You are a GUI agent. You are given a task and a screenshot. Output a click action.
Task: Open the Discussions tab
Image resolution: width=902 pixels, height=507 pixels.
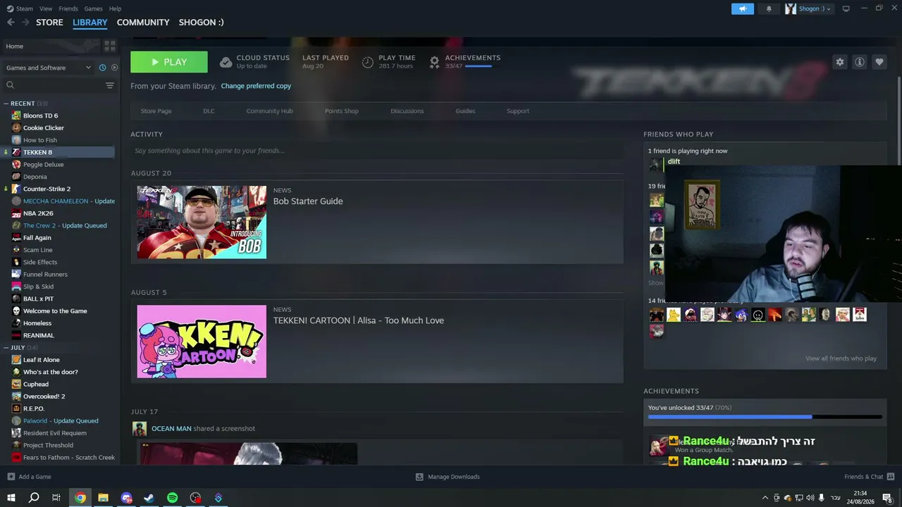pyautogui.click(x=407, y=111)
